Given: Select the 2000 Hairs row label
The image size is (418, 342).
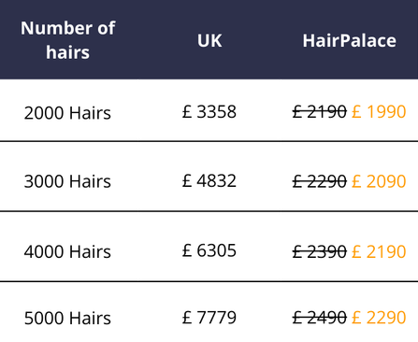Looking at the screenshot, I should click(67, 112).
